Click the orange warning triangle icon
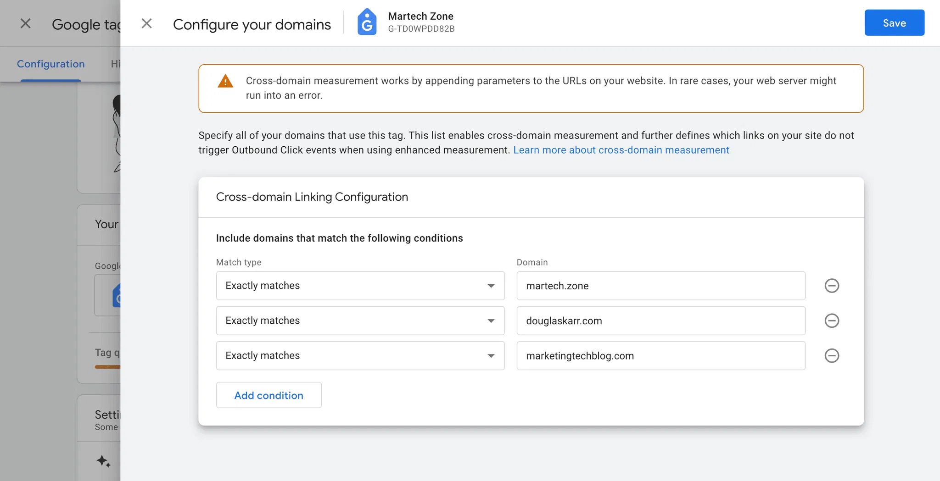Image resolution: width=940 pixels, height=481 pixels. 225,81
